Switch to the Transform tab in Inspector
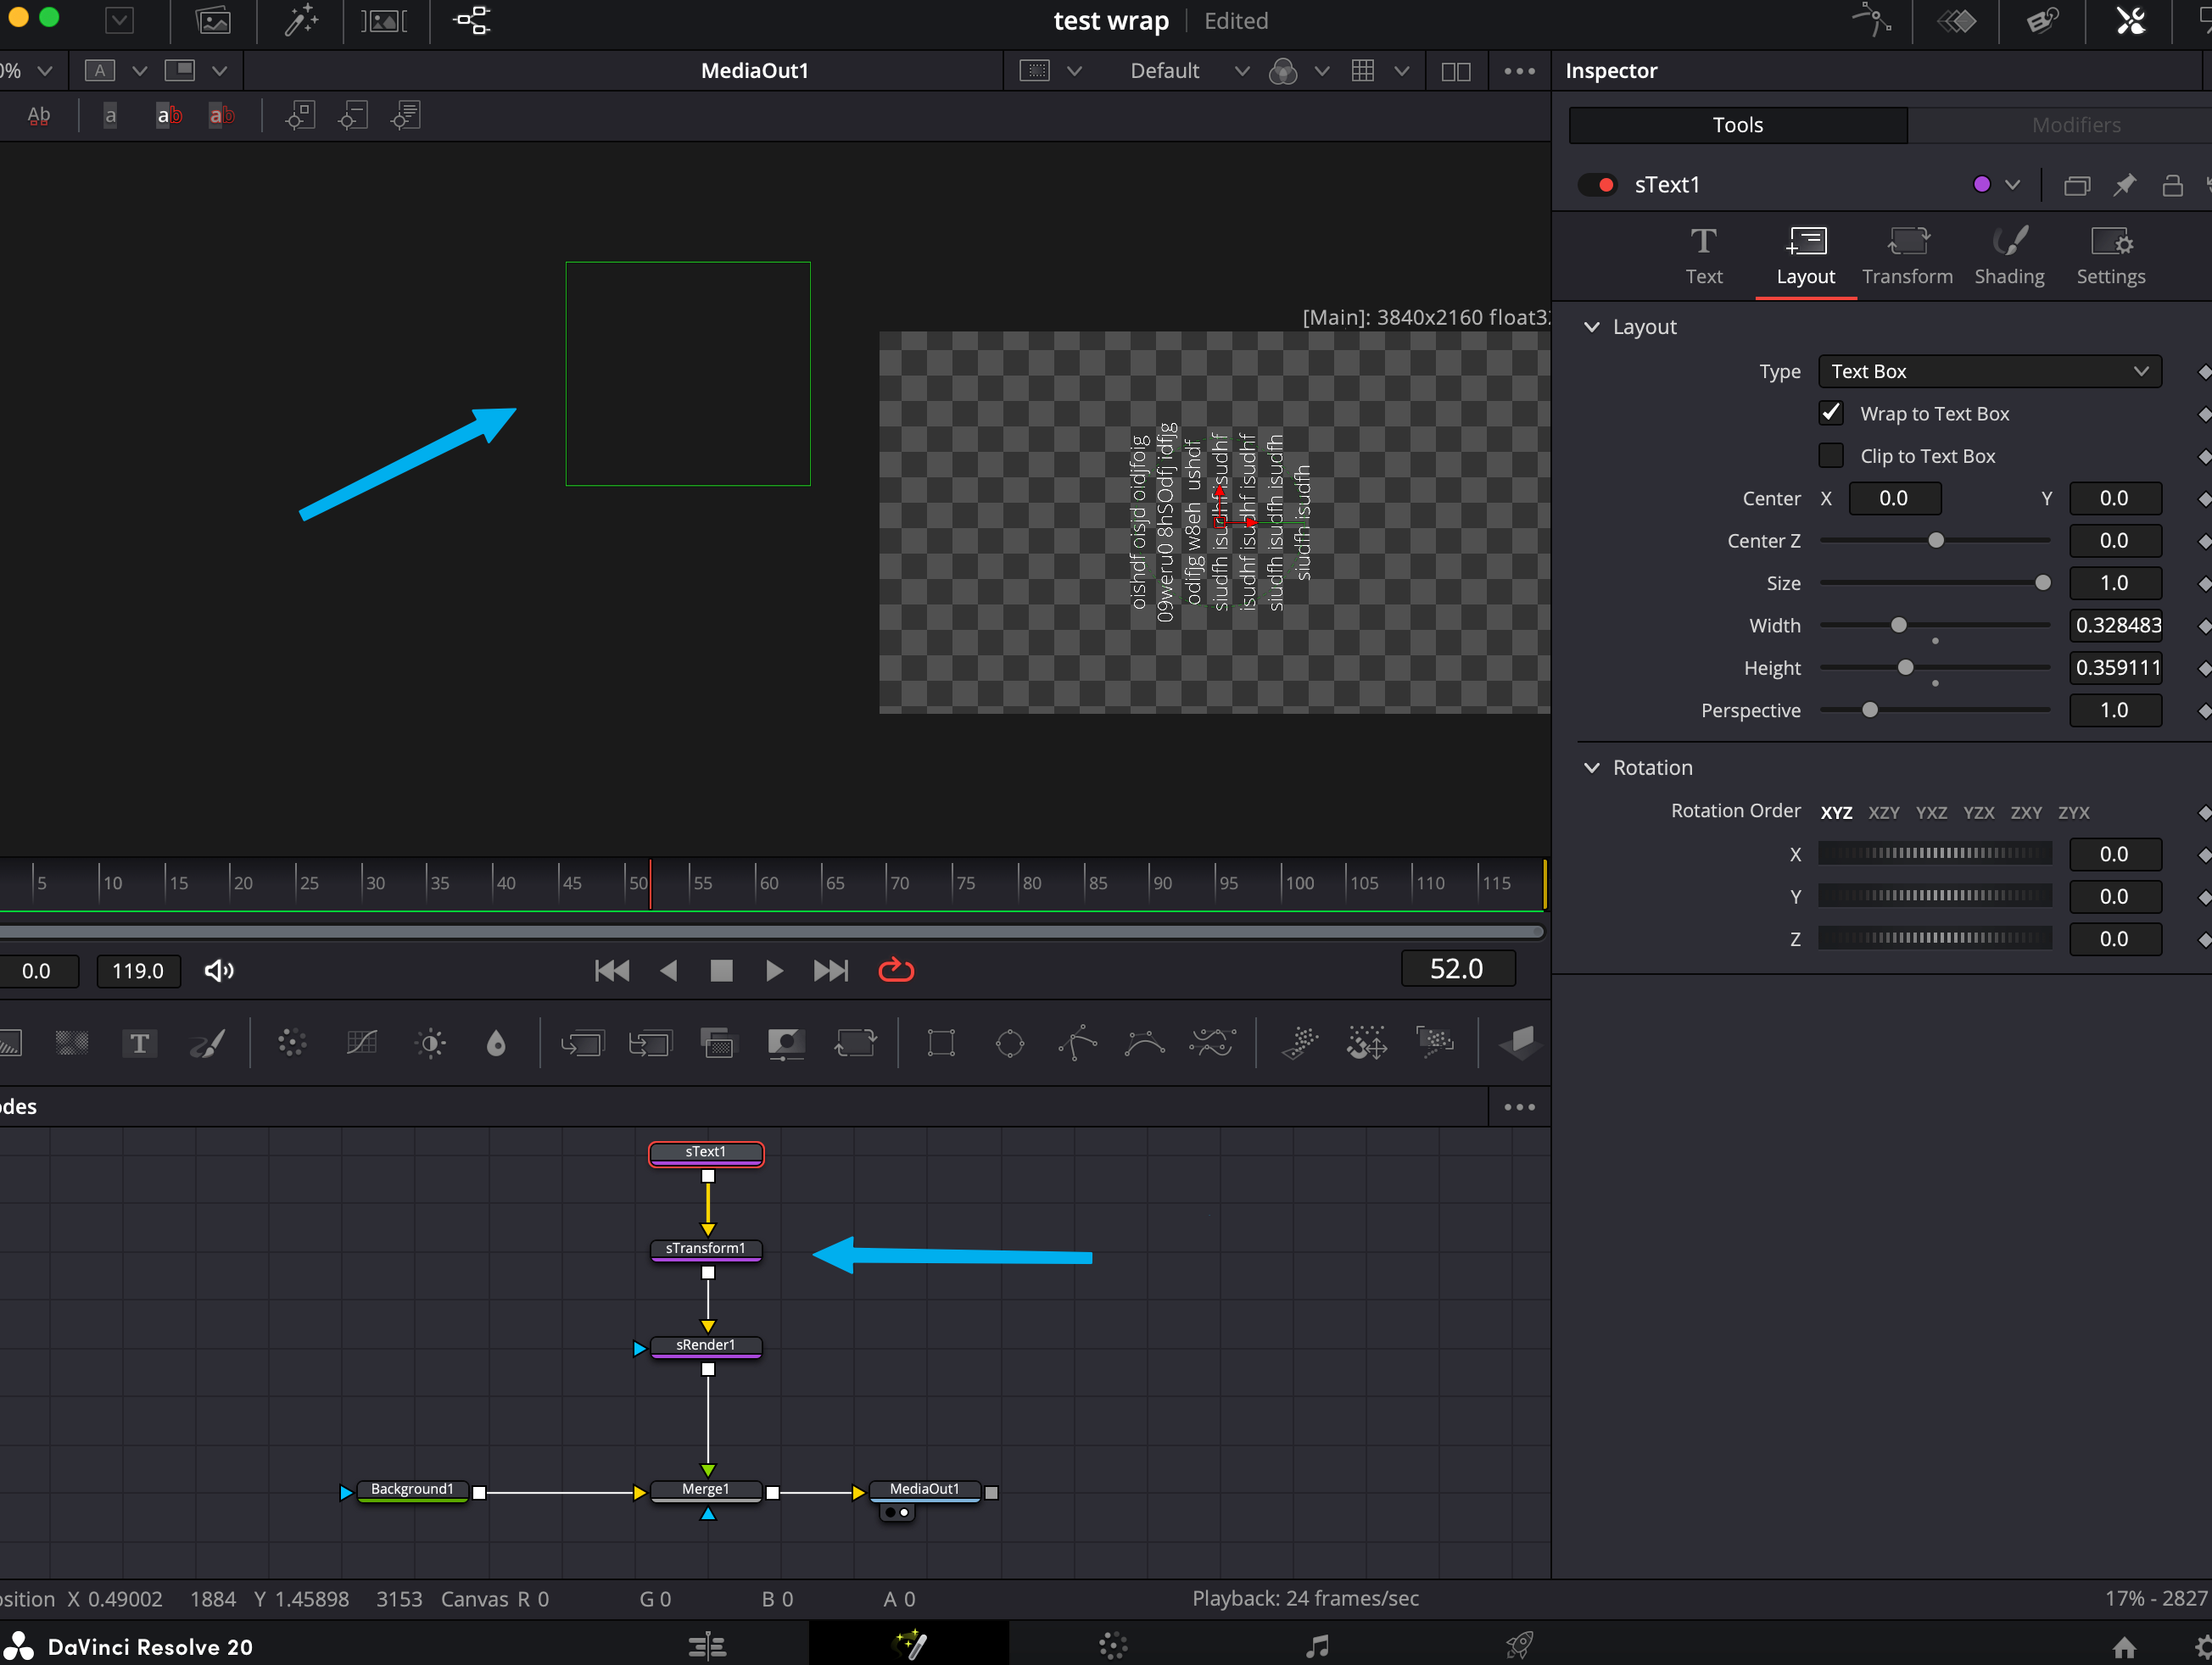2212x1665 pixels. (1907, 256)
